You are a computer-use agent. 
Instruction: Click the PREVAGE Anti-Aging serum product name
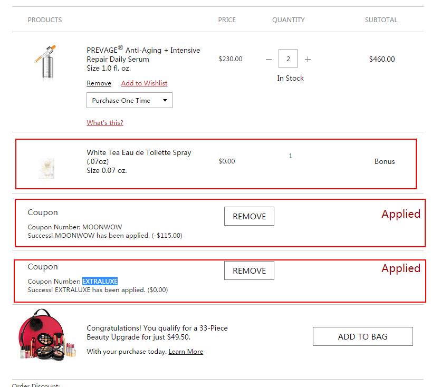(x=143, y=54)
